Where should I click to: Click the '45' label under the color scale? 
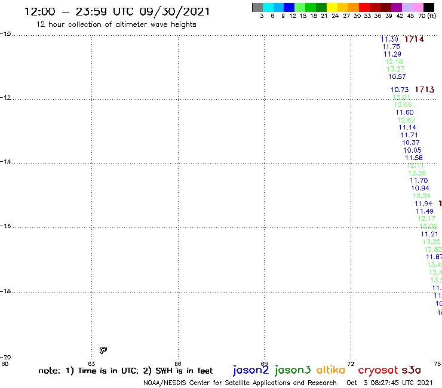410,16
